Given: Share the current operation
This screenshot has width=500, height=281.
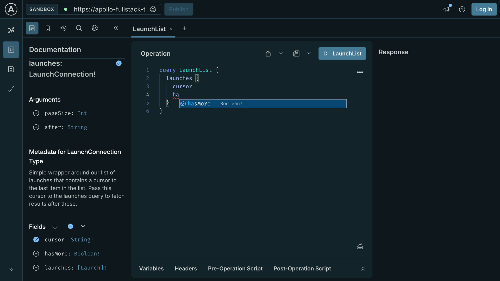Looking at the screenshot, I should (268, 54).
